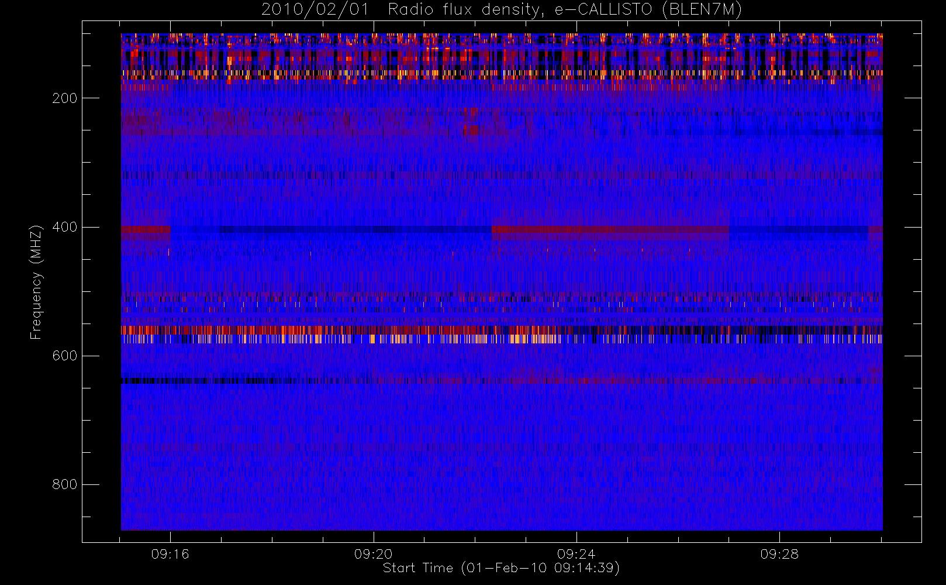This screenshot has height=585, width=946.
Task: Click the 'Frequency (MHz)' y-axis label
Action: pos(36,282)
